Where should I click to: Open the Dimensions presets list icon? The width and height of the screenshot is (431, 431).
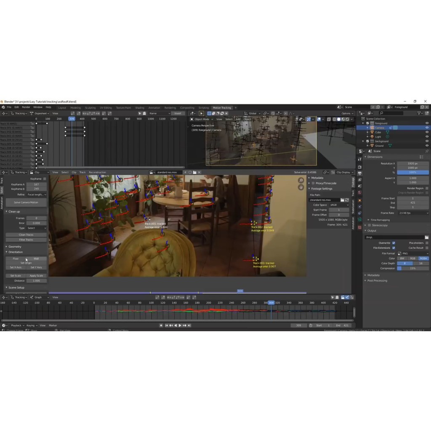(421, 157)
